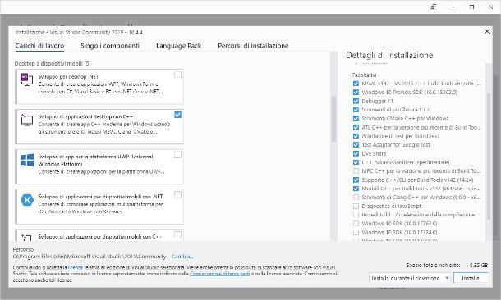501x300 pixels.
Task: Click the Program Files install path text
Action: pyautogui.click(x=90, y=257)
